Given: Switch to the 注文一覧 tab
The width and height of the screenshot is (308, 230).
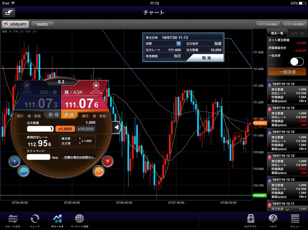Looking at the screenshot, I should 297,33.
